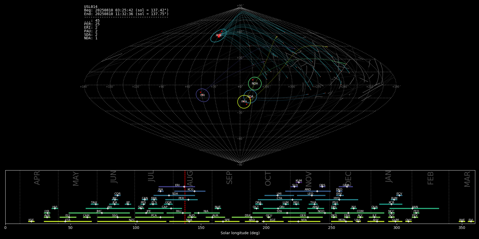Click the -90° label below sky map
This screenshot has width=479, height=239.
click(x=240, y=165)
